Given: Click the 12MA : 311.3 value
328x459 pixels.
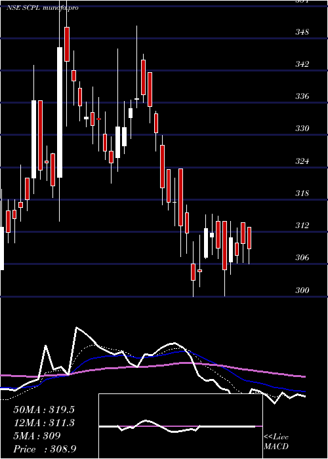Looking at the screenshot, I should pyautogui.click(x=44, y=423).
